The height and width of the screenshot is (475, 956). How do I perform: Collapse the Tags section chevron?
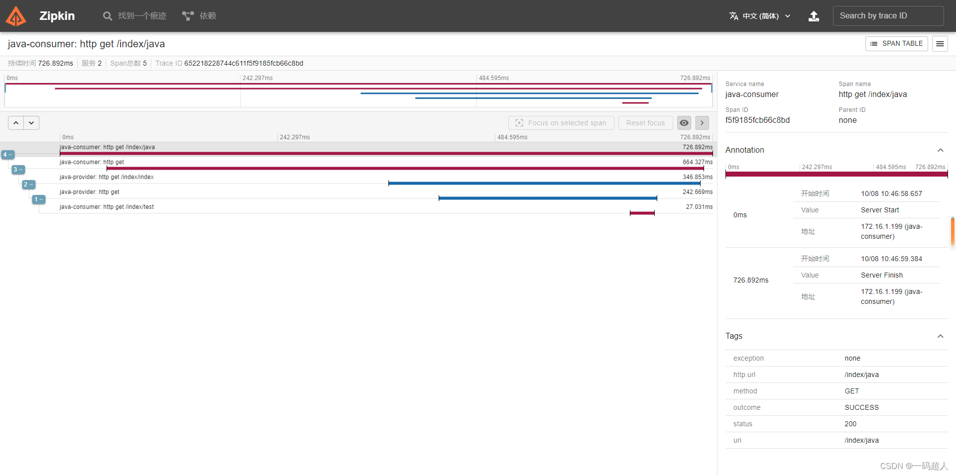[941, 336]
